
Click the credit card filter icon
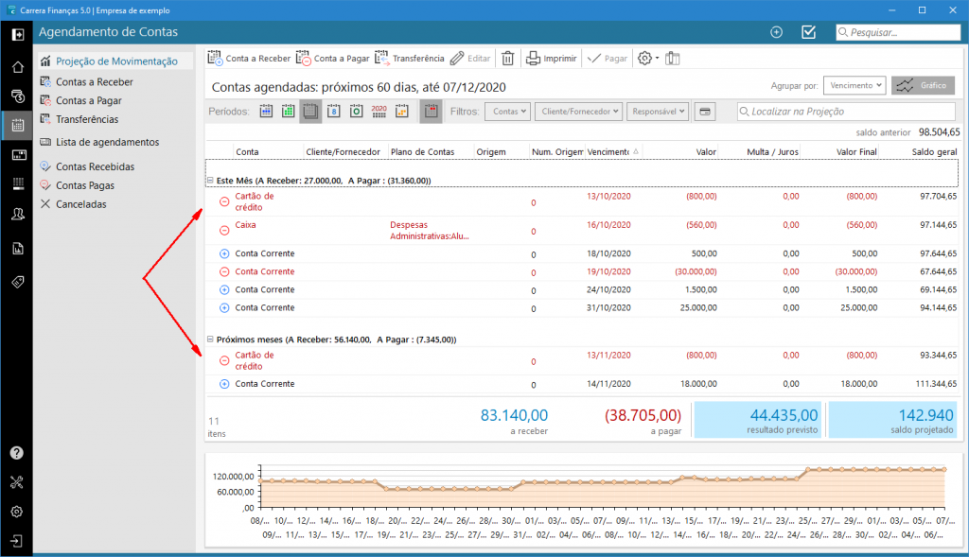coord(704,112)
